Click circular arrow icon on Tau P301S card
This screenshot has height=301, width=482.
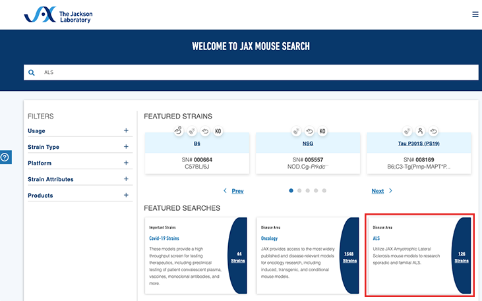pyautogui.click(x=433, y=132)
